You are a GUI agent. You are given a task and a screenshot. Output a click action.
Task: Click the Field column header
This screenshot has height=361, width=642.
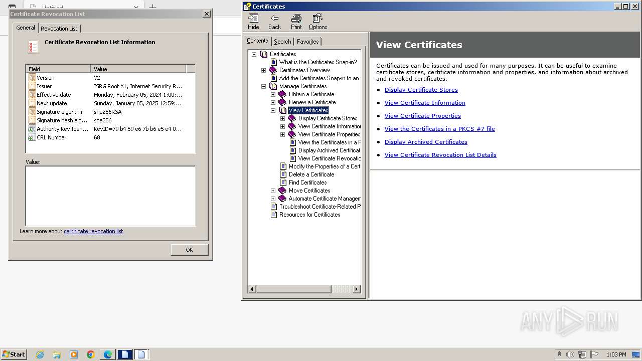click(x=59, y=69)
